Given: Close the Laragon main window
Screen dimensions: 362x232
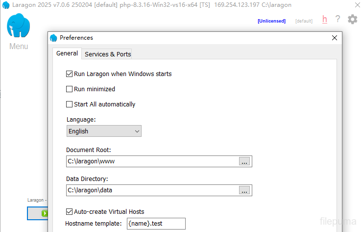Looking at the screenshot, I should 358,5.
